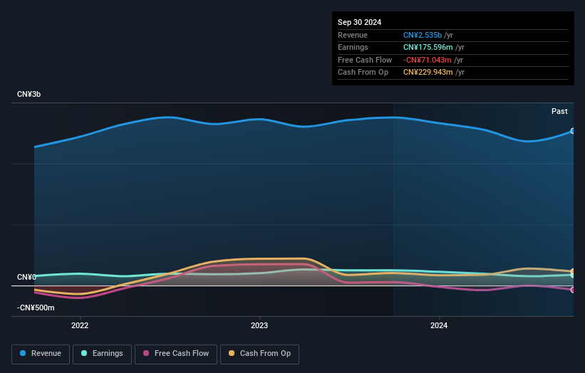
Task: Click the Sep 30 2024 tooltip date
Action: click(x=359, y=22)
